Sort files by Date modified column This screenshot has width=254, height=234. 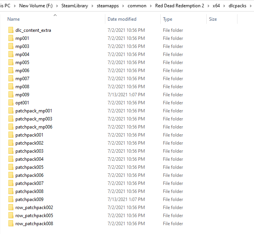coord(122,19)
